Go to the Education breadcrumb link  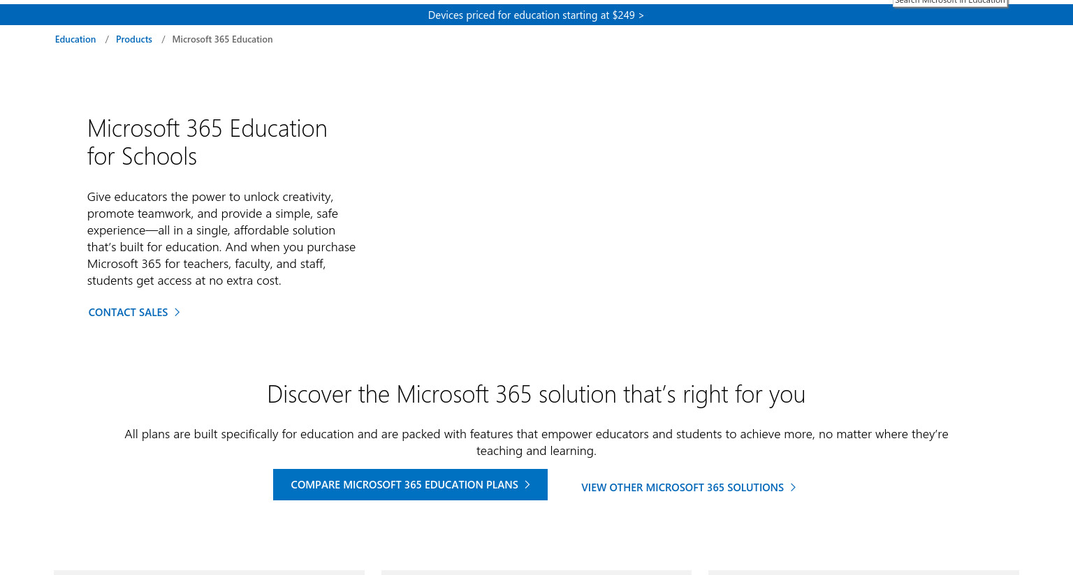pyautogui.click(x=75, y=39)
